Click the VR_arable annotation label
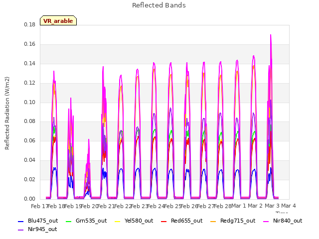Image resolution: width=319 pixels, height=239 pixels. click(58, 20)
